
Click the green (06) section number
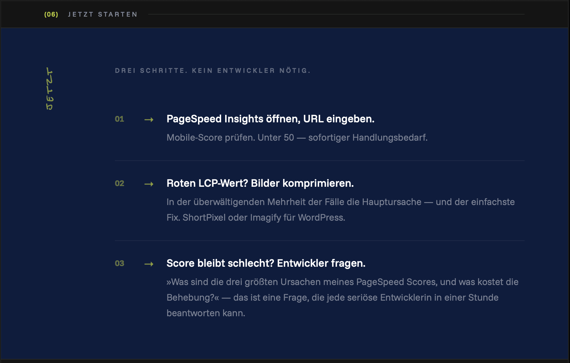tap(51, 14)
